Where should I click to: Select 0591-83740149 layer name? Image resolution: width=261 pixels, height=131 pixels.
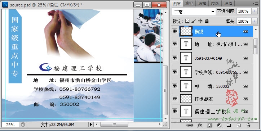[208, 58]
